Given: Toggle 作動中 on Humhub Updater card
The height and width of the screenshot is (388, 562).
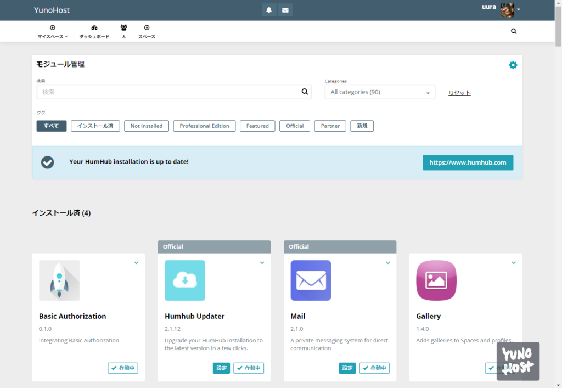Looking at the screenshot, I should click(x=249, y=368).
